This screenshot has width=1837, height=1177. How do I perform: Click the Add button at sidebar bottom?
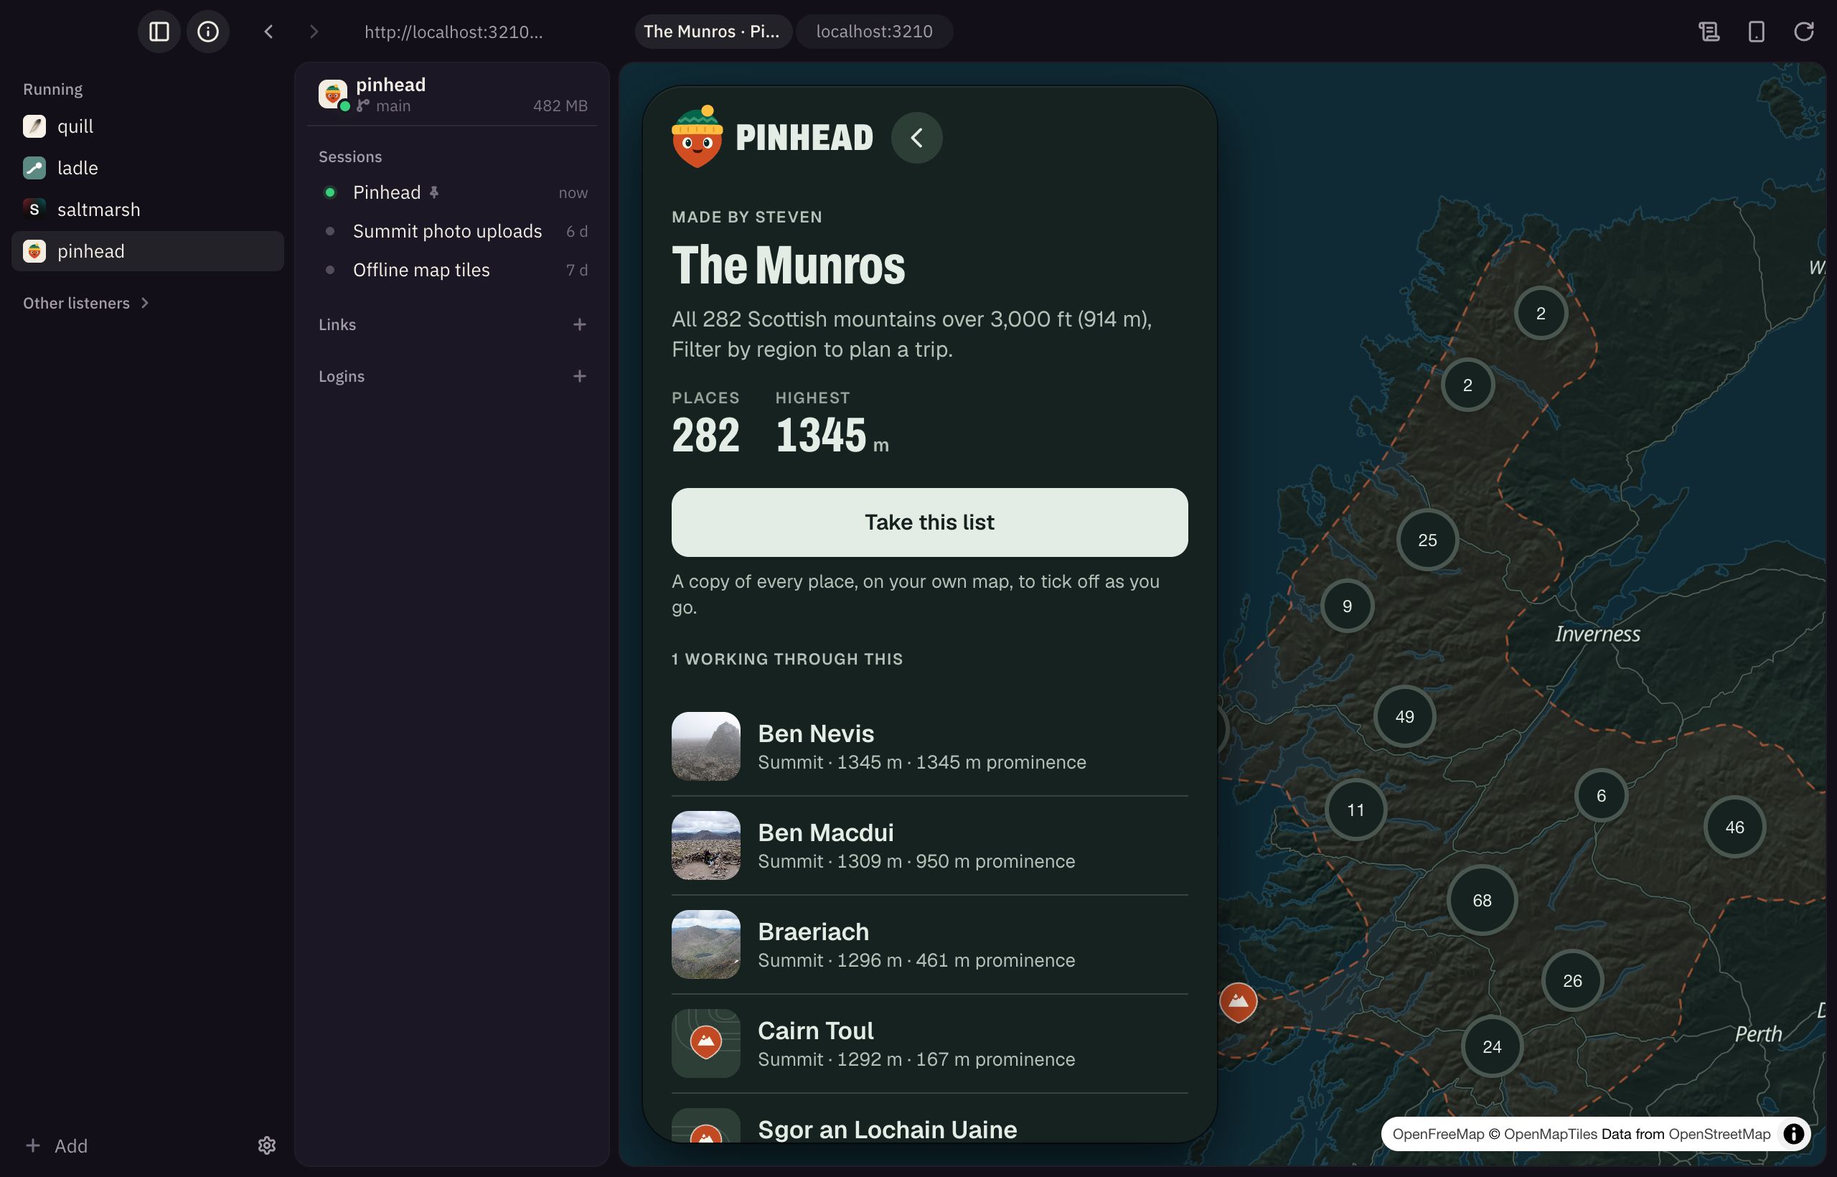coord(57,1145)
